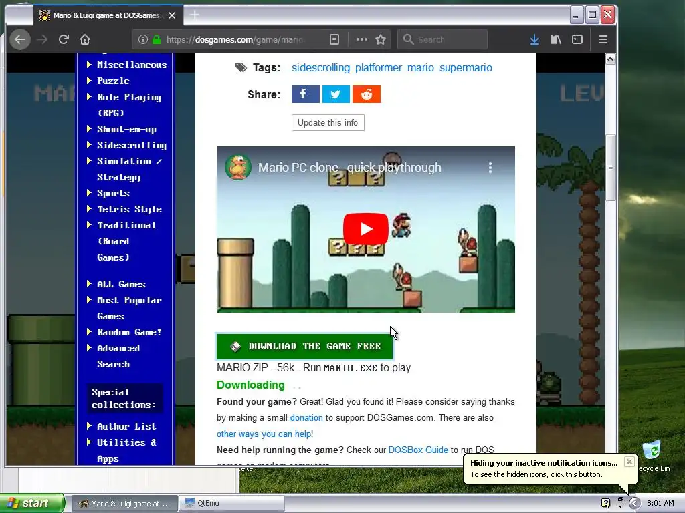
Task: Show site information icon in address bar
Action: 143,39
